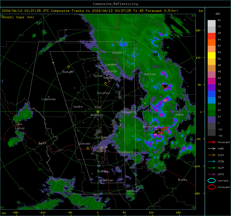Click the storm top label 7.6
This screenshot has width=231, height=216.
(x=160, y=130)
